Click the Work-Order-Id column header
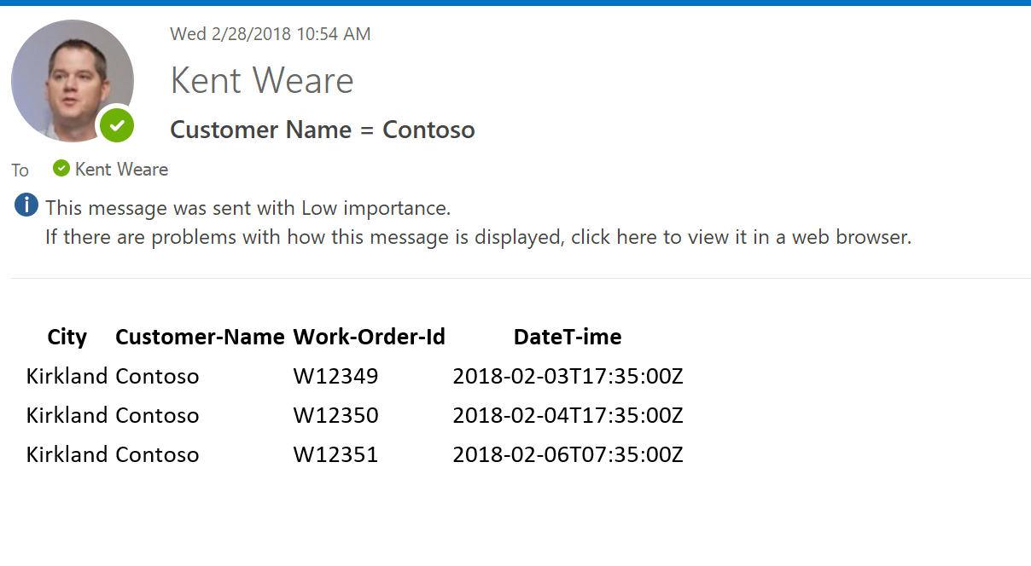The height and width of the screenshot is (566, 1031). point(369,337)
